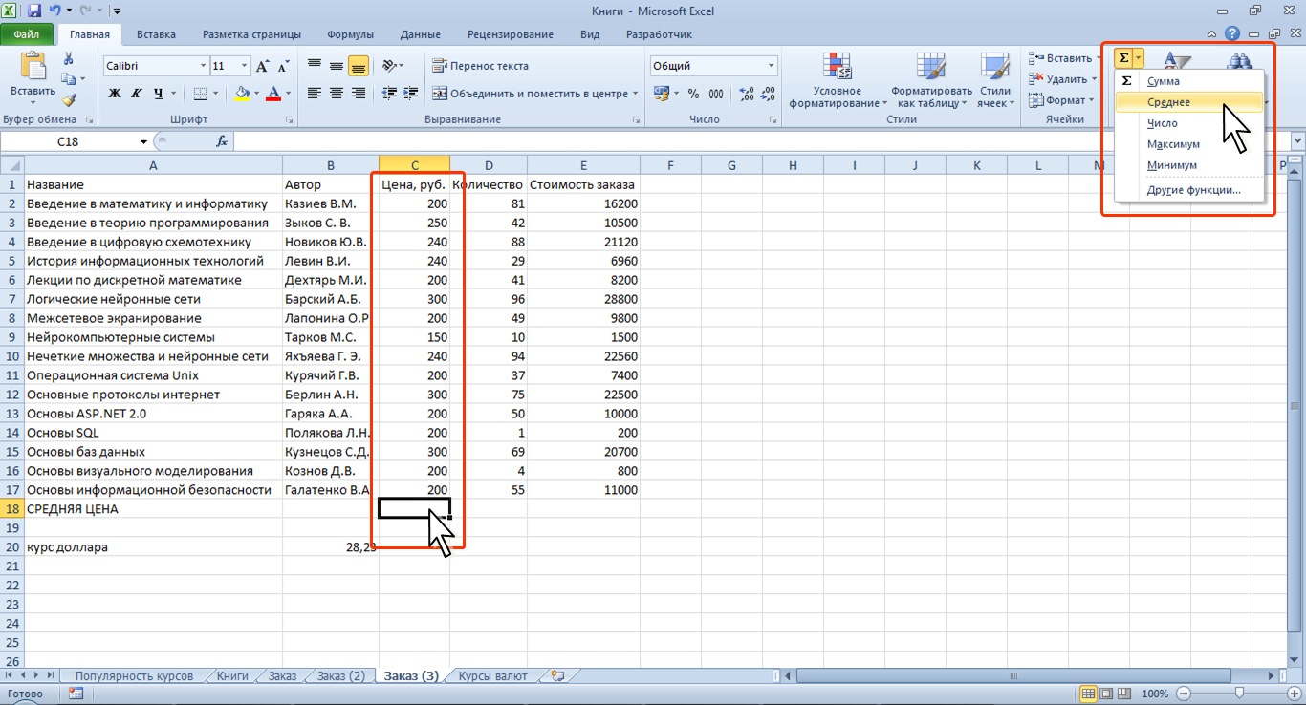Decrease font size with the small A icon

point(284,67)
